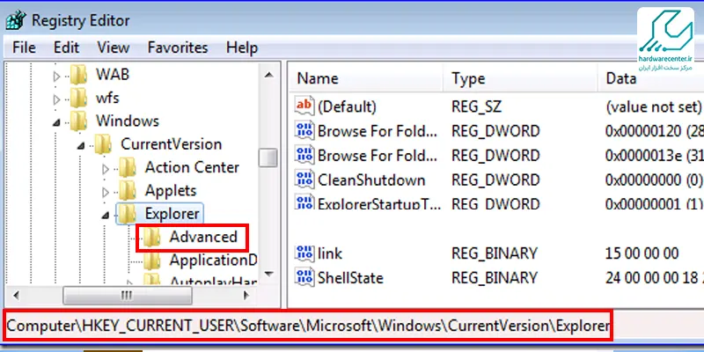Click icon of Browse For Fold 0x00000120 entry

tap(304, 130)
